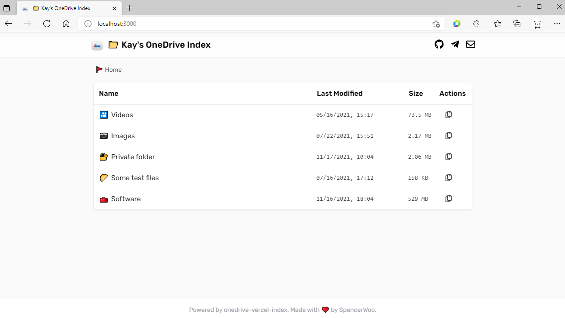Open the Images folder

point(123,136)
